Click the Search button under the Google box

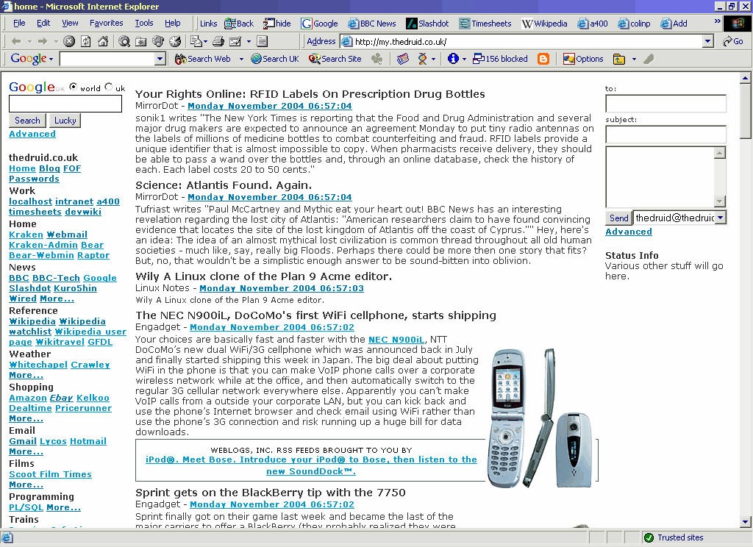coord(27,121)
